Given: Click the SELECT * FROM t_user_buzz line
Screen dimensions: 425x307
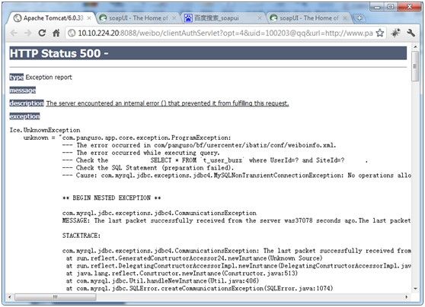Looking at the screenshot, I should 216,160.
